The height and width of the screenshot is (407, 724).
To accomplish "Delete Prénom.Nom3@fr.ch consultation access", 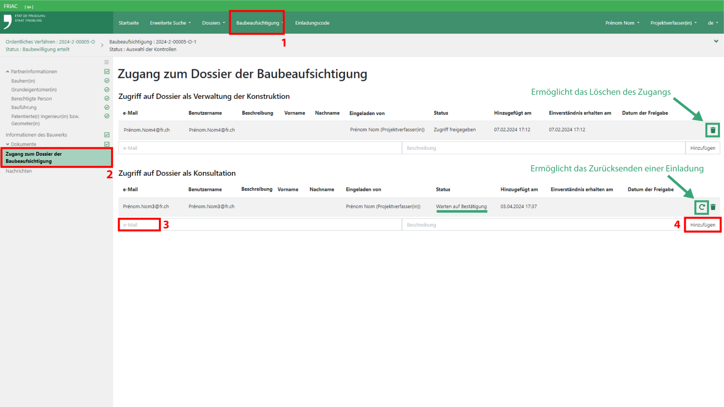I will click(713, 207).
